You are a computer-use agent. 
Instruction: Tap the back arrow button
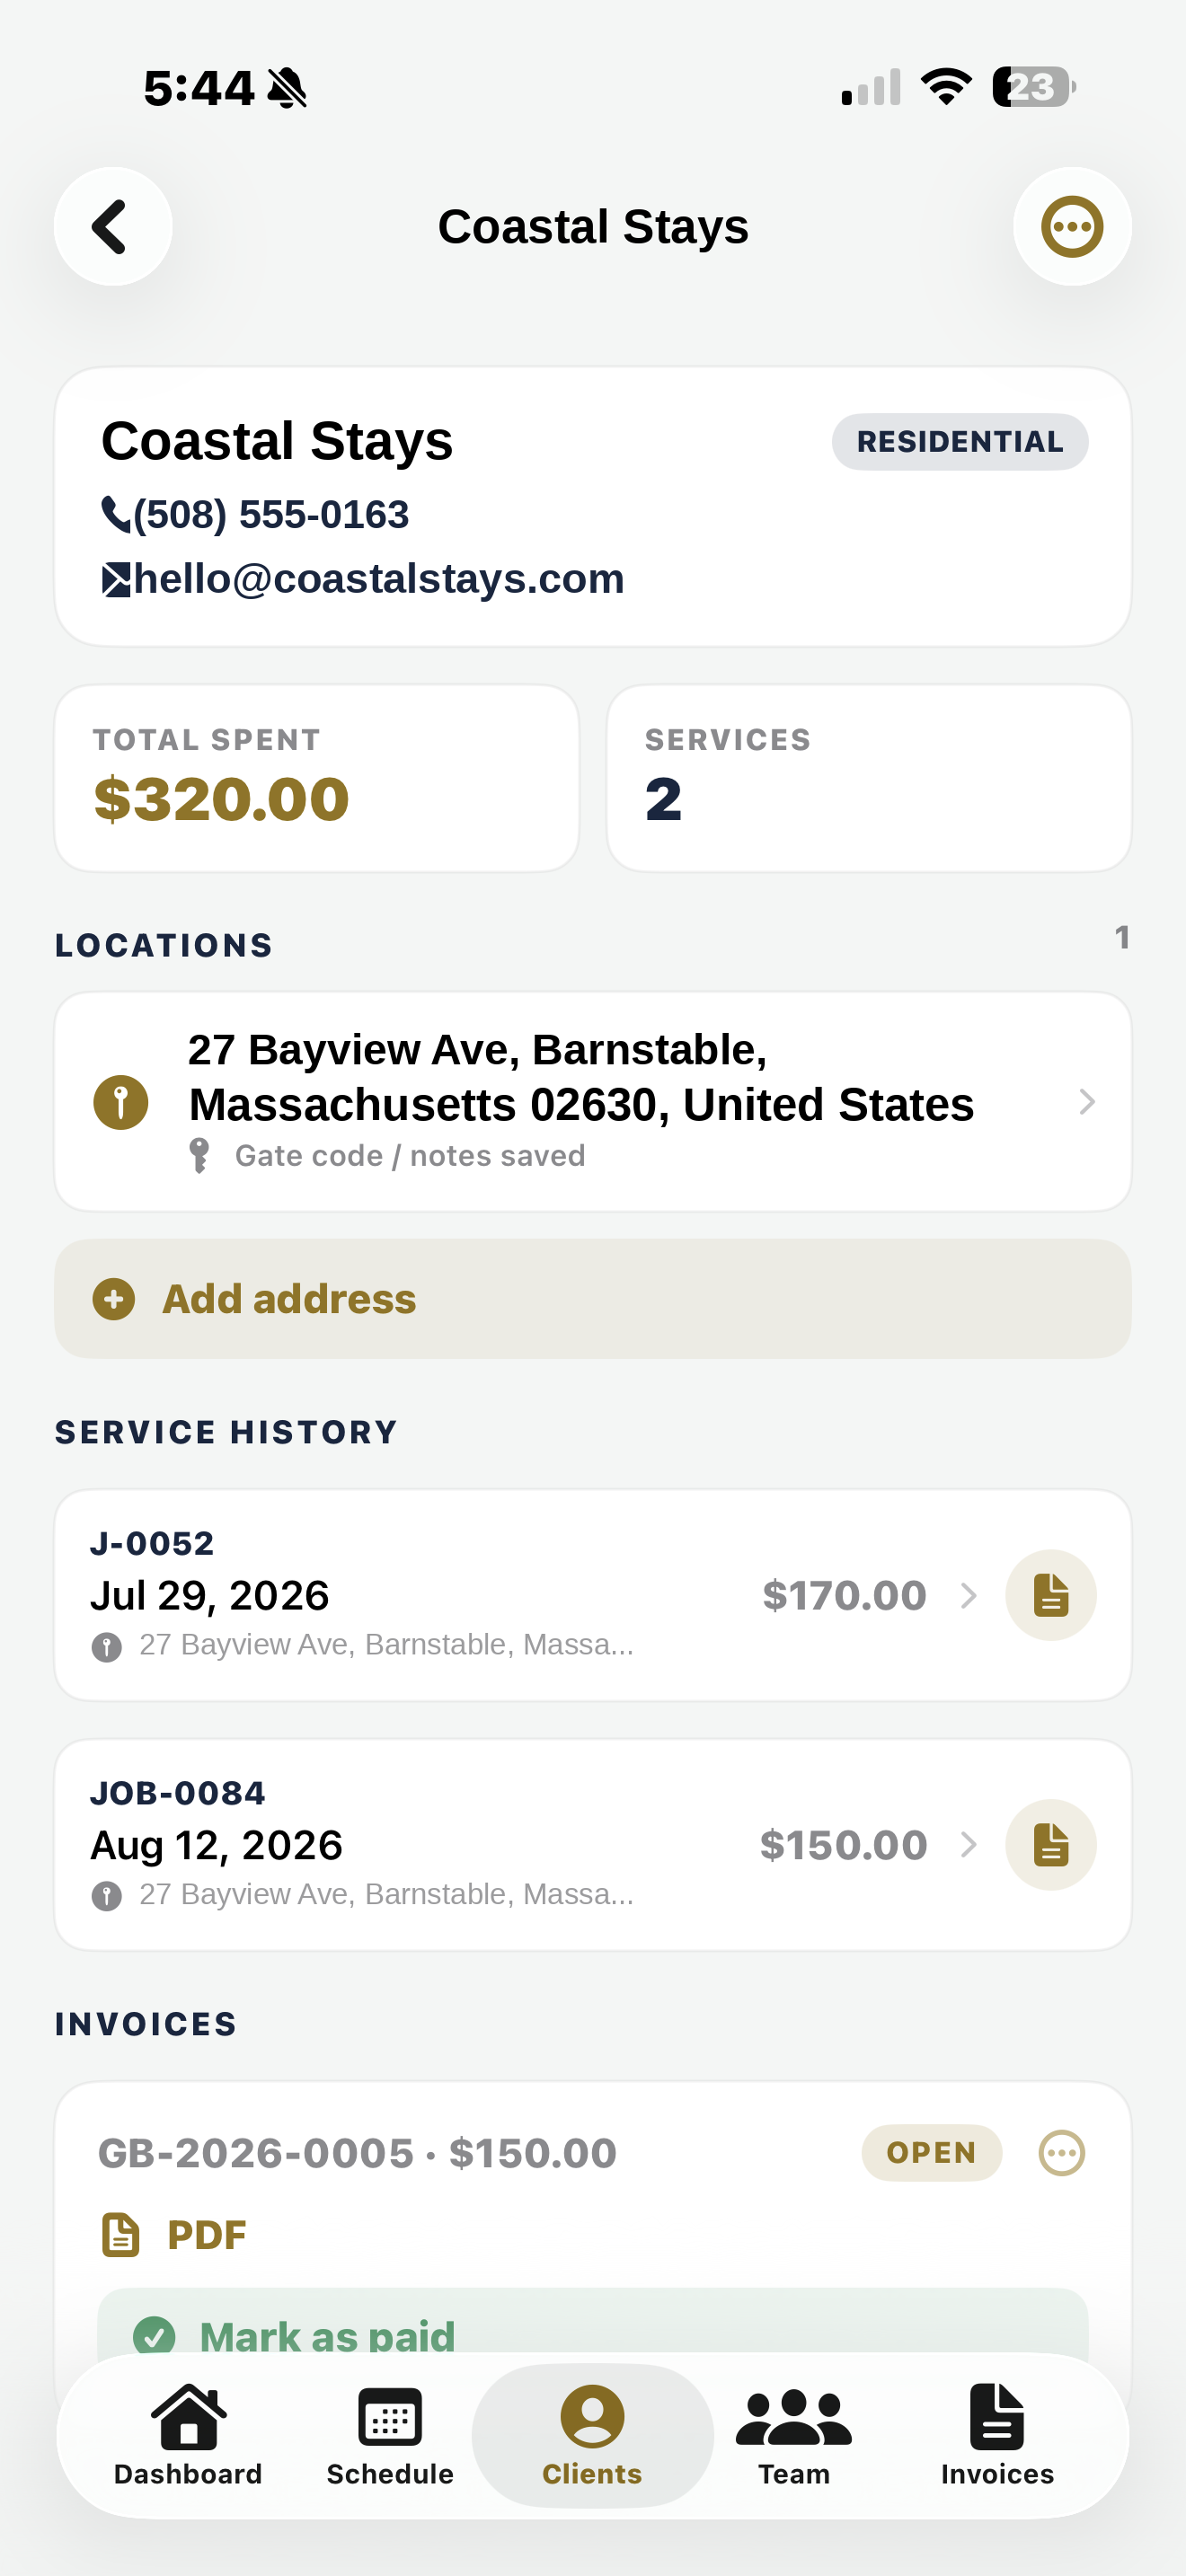(113, 227)
